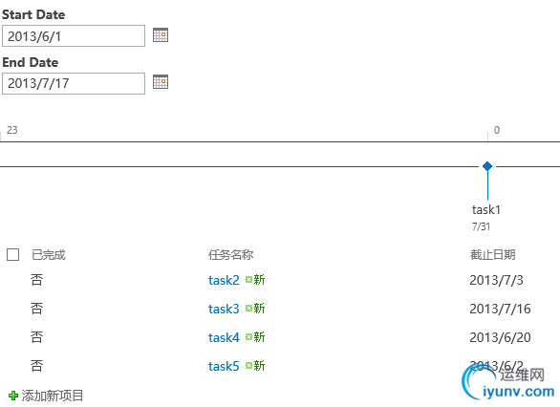This screenshot has width=560, height=407.
Task: Select the blue diamond task1 timeline marker
Action: click(x=487, y=166)
